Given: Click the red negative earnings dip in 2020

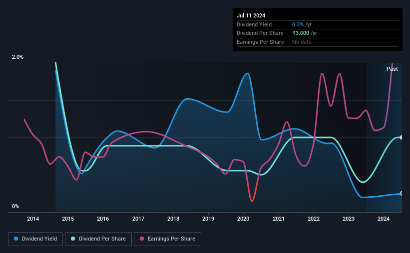Looking at the screenshot, I should (252, 201).
